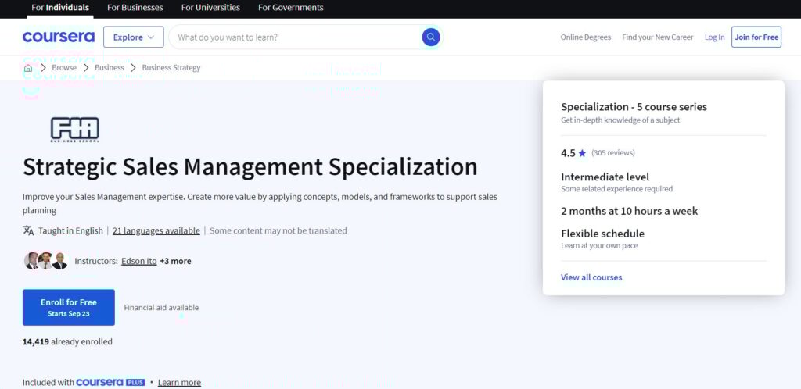Click View all courses link
The image size is (801, 389).
coord(591,277)
